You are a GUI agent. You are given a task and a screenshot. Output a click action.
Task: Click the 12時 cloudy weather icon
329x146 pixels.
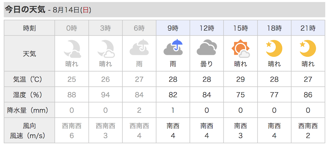pyautogui.click(x=207, y=47)
